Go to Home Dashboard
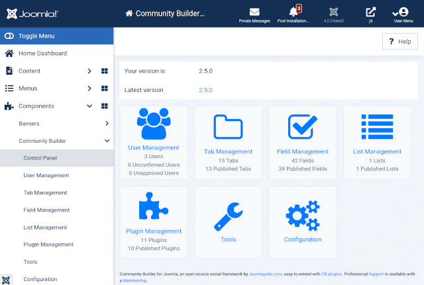The image size is (424, 285). (42, 54)
